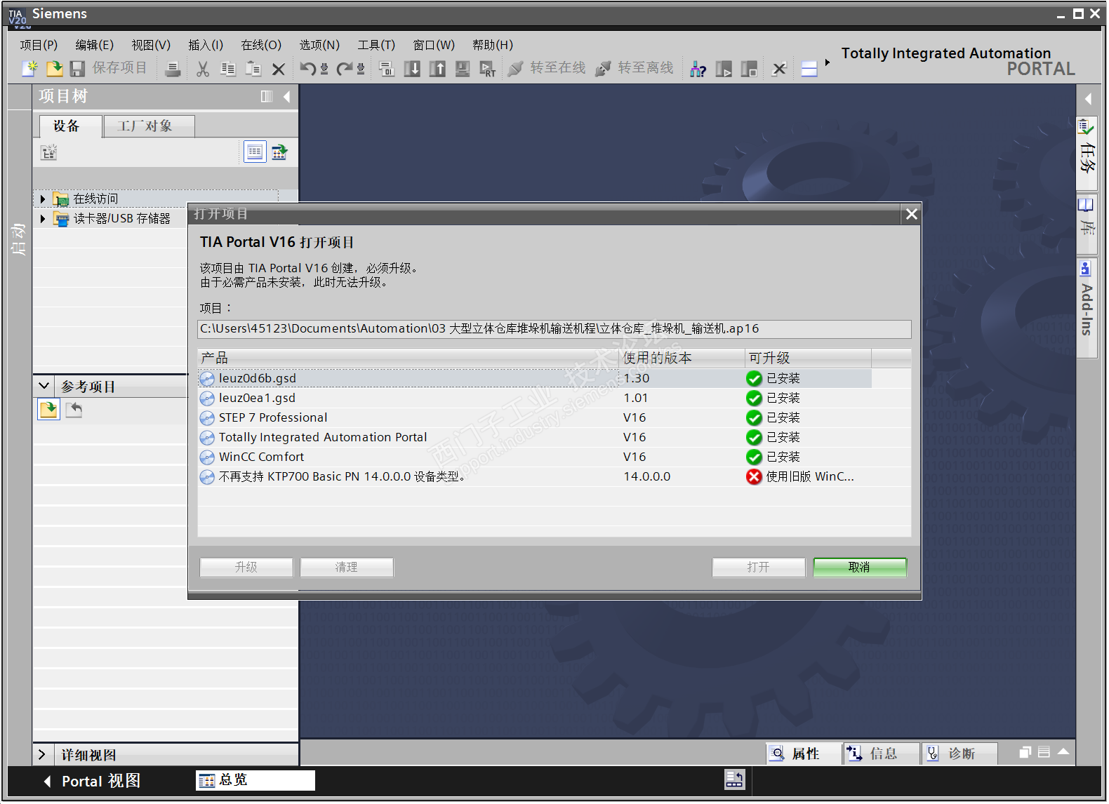
Task: Click the open project toolbar icon
Action: tap(54, 68)
